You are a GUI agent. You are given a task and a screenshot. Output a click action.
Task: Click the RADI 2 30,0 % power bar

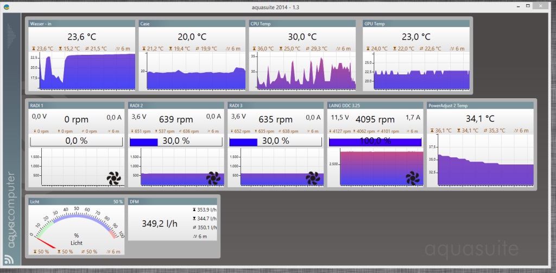point(176,141)
